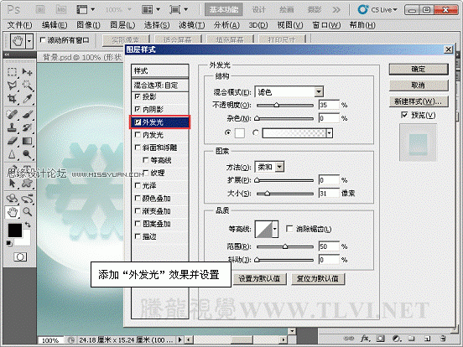Select the Crop tool
Screen dimensions: 463x347
tap(12, 99)
